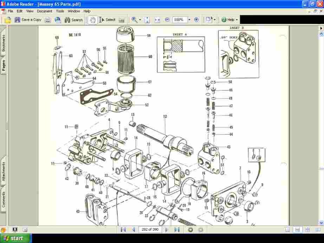Click the minus Zoom Out button
The height and width of the screenshot is (243, 324).
[167, 20]
